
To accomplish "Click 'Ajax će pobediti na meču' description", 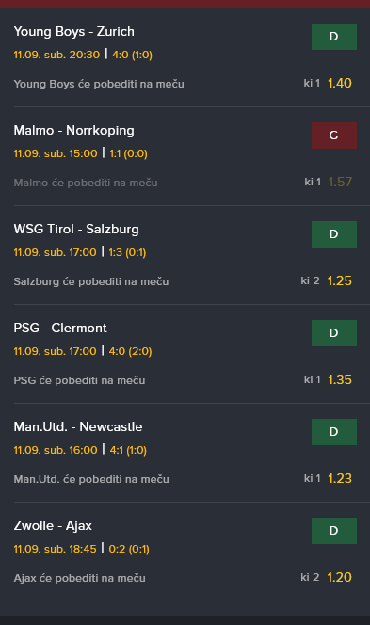I will click(79, 578).
